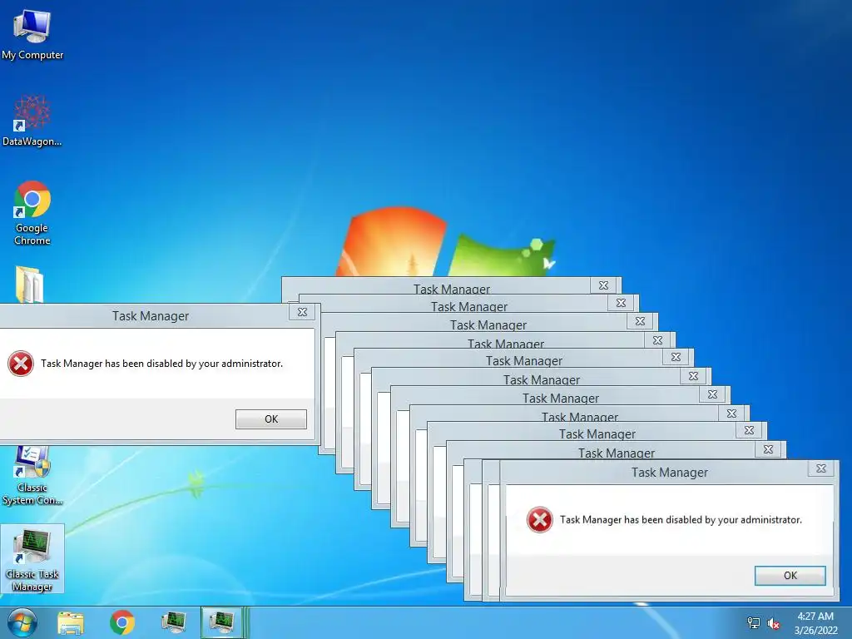Click the front-right dialog's Task Manager title bar

(x=670, y=473)
